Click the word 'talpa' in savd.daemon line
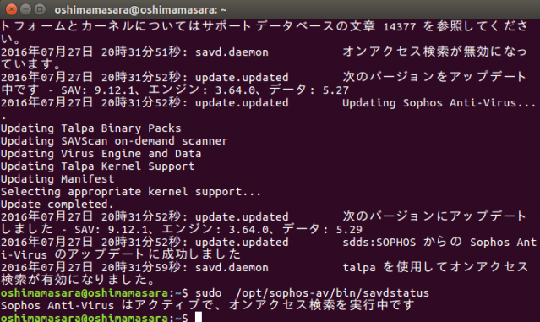This screenshot has width=540, height=322. (x=359, y=268)
